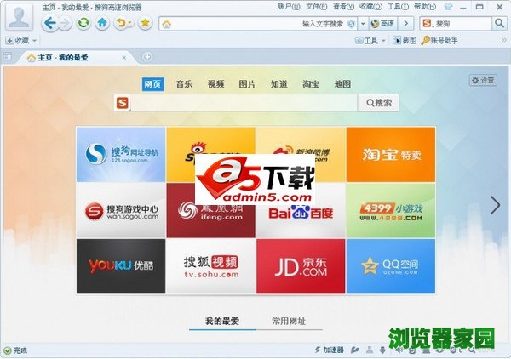The height and width of the screenshot is (359, 511).
Task: Switch to 常用网址 tab
Action: point(290,322)
